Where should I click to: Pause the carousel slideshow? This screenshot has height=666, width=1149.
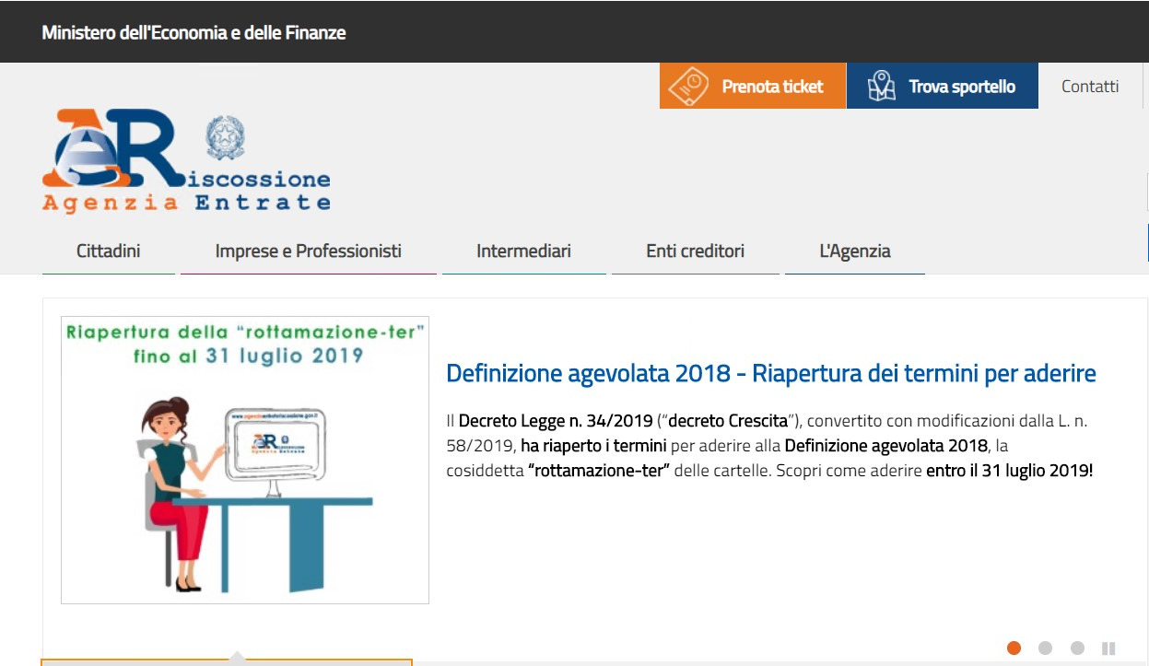[1108, 648]
